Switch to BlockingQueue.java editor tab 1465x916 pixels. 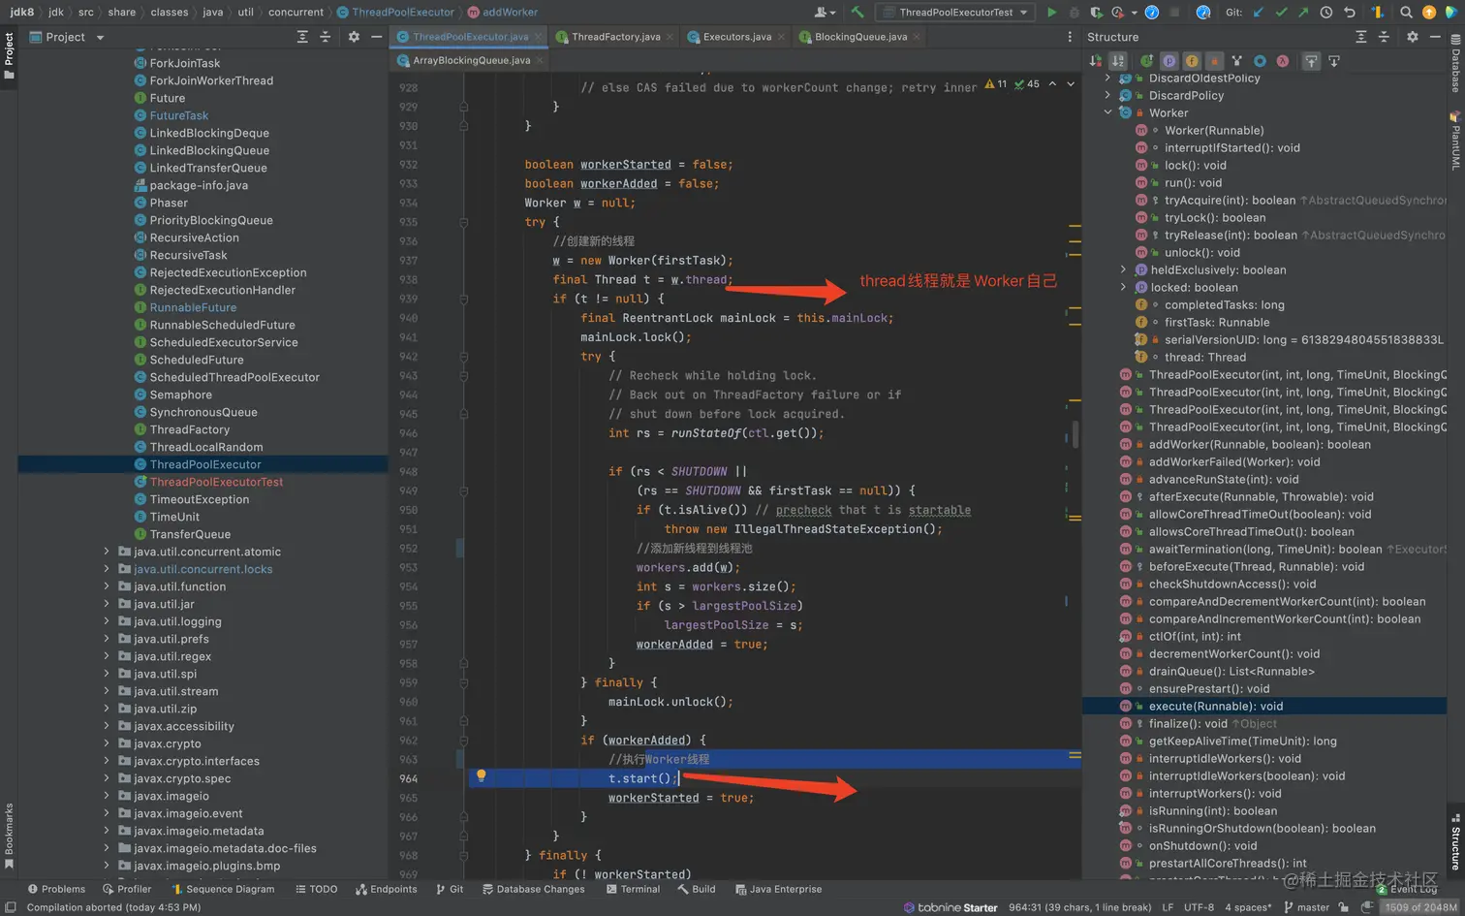[x=860, y=37]
